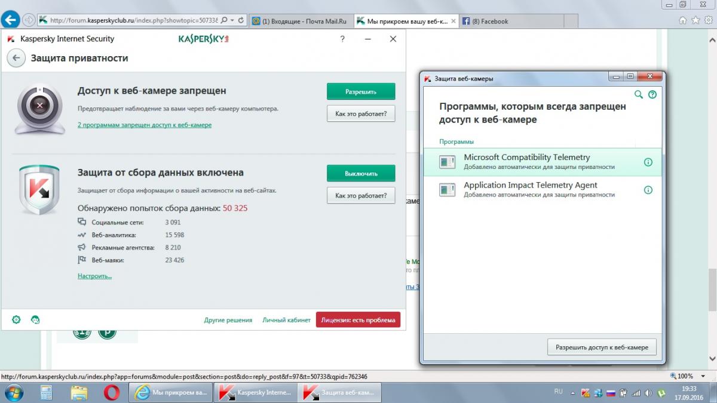
Task: Open help in webcam protection window
Action: (652, 94)
